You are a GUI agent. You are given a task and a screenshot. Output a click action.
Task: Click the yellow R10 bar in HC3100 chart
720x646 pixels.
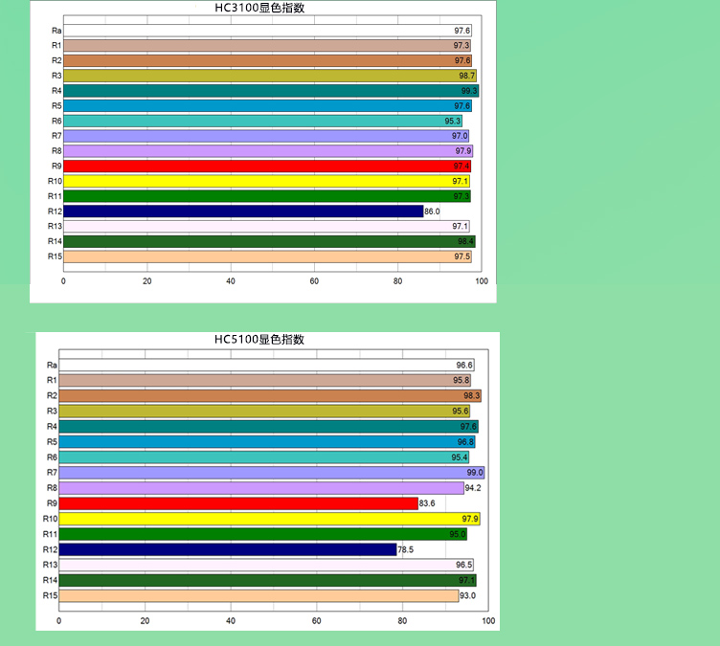pos(266,181)
